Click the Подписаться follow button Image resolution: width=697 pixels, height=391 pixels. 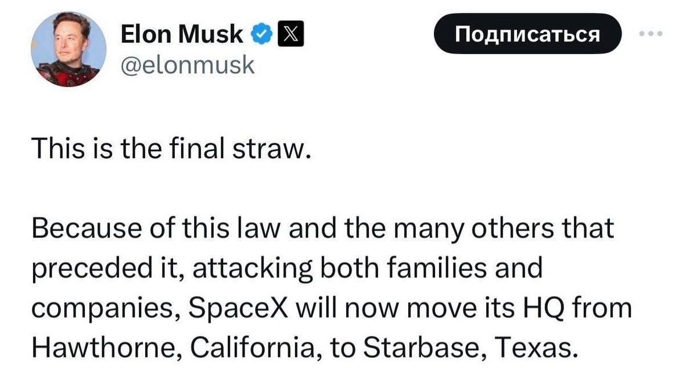pos(527,34)
